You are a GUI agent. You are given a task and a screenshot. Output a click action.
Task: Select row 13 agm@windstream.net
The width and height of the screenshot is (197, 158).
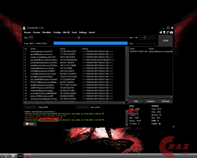(75, 85)
